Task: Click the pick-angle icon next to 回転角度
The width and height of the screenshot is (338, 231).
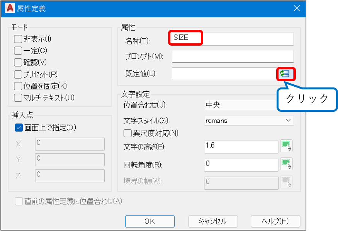Action: click(x=286, y=164)
